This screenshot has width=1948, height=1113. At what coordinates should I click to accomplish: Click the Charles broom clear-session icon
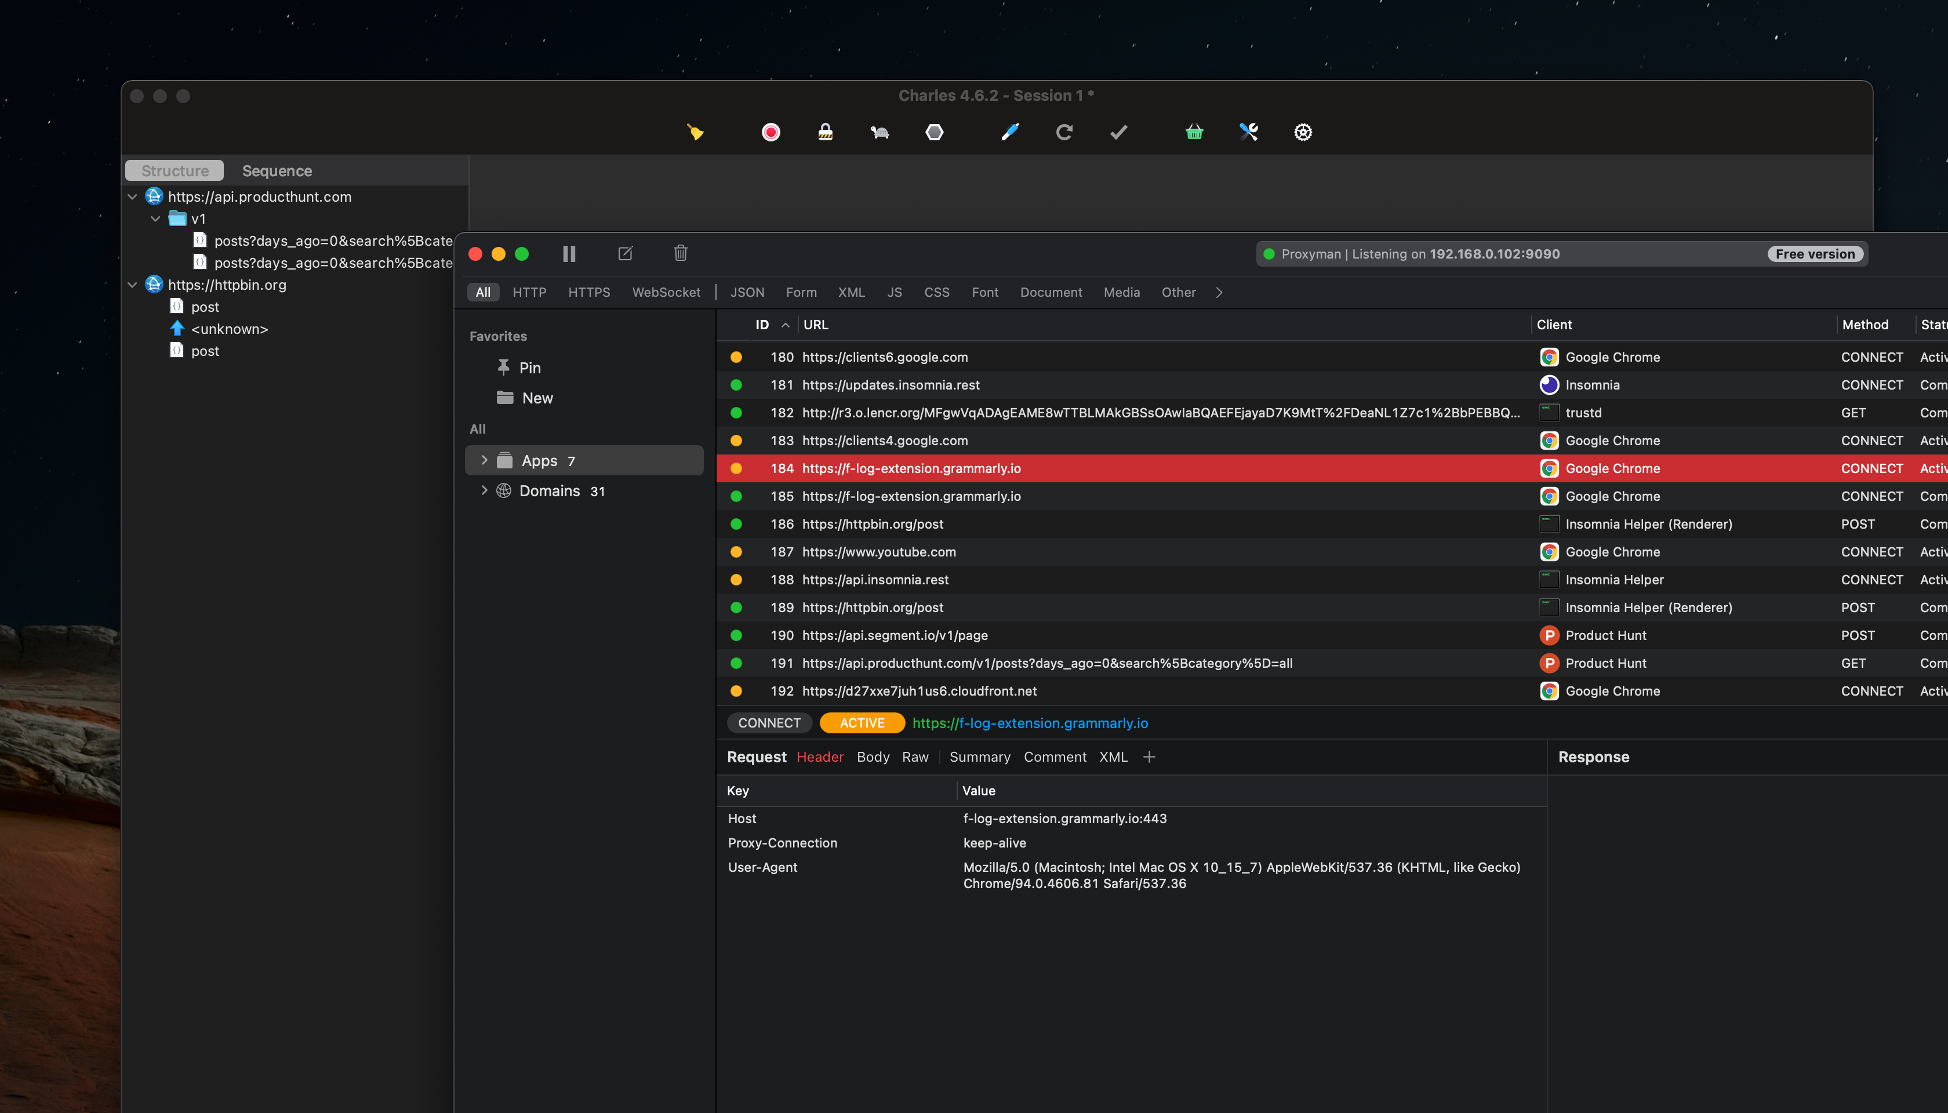pos(695,132)
